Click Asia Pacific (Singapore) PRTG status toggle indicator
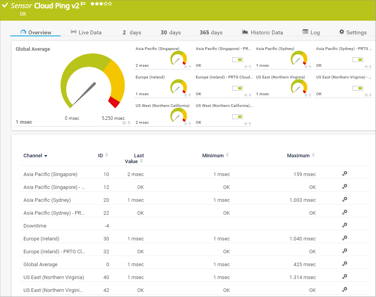The image size is (376, 297). (x=237, y=59)
